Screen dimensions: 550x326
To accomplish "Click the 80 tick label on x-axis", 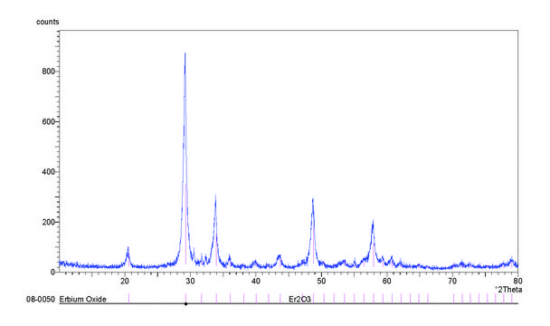I will [x=517, y=281].
